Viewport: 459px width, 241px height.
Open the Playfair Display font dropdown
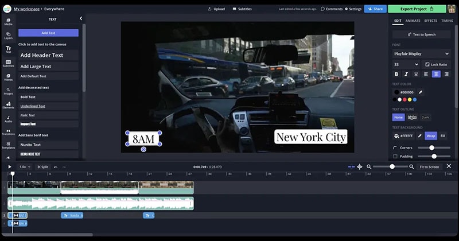click(421, 54)
